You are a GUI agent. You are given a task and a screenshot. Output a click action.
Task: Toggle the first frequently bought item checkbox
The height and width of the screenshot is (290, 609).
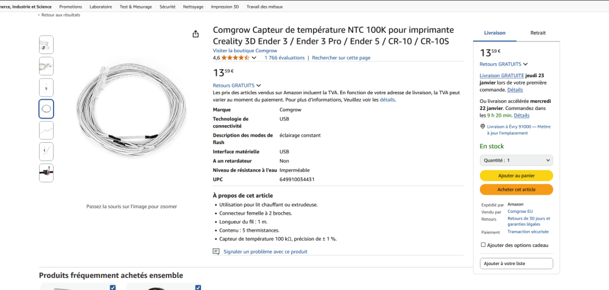click(113, 288)
